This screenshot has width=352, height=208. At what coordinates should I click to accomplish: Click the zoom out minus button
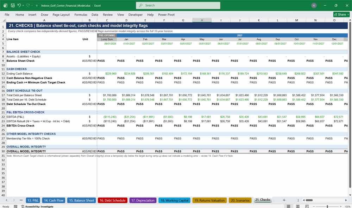pyautogui.click(x=314, y=206)
